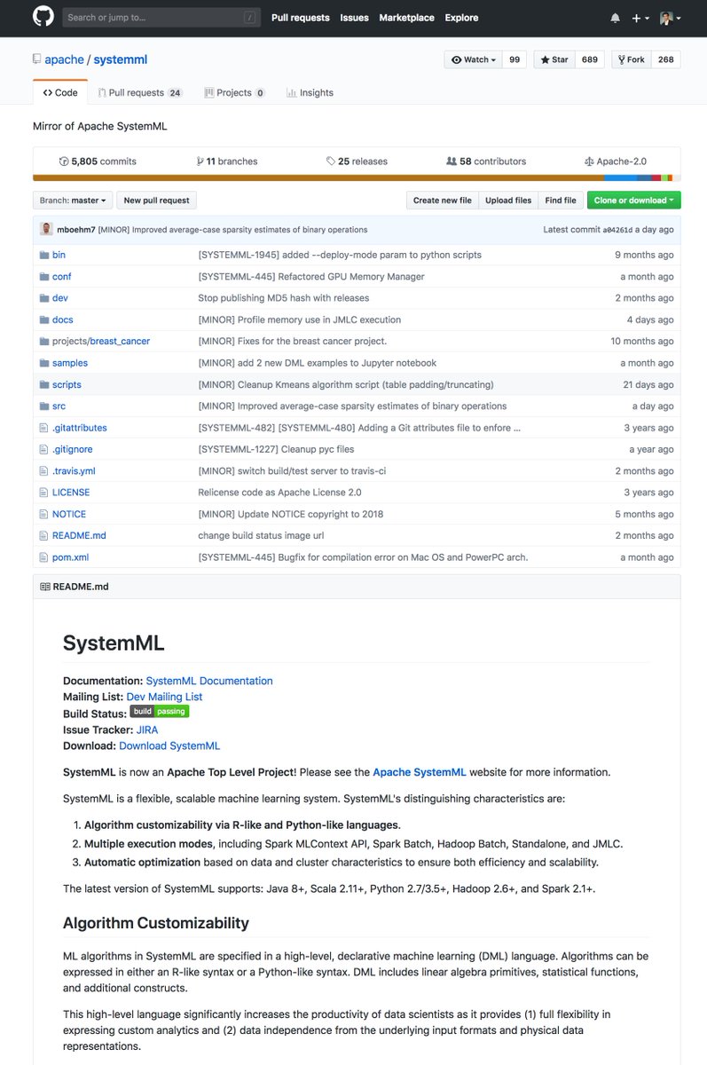707x1065 pixels.
Task: Click the docs folder icon
Action: 44,319
